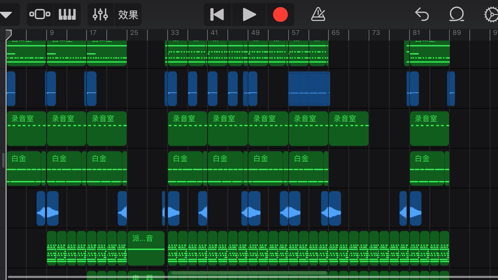
Task: Select the 录音室 region starting at bar 81
Action: [x=429, y=129]
